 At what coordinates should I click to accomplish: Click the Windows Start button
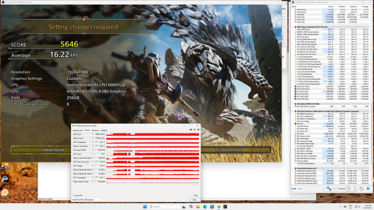145,207
